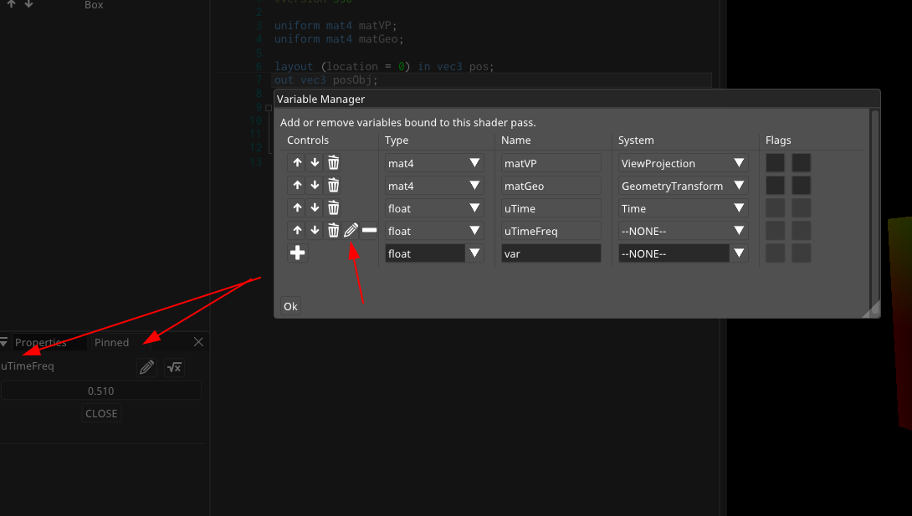This screenshot has height=516, width=912.
Task: Move the matVP variable down
Action: (315, 162)
